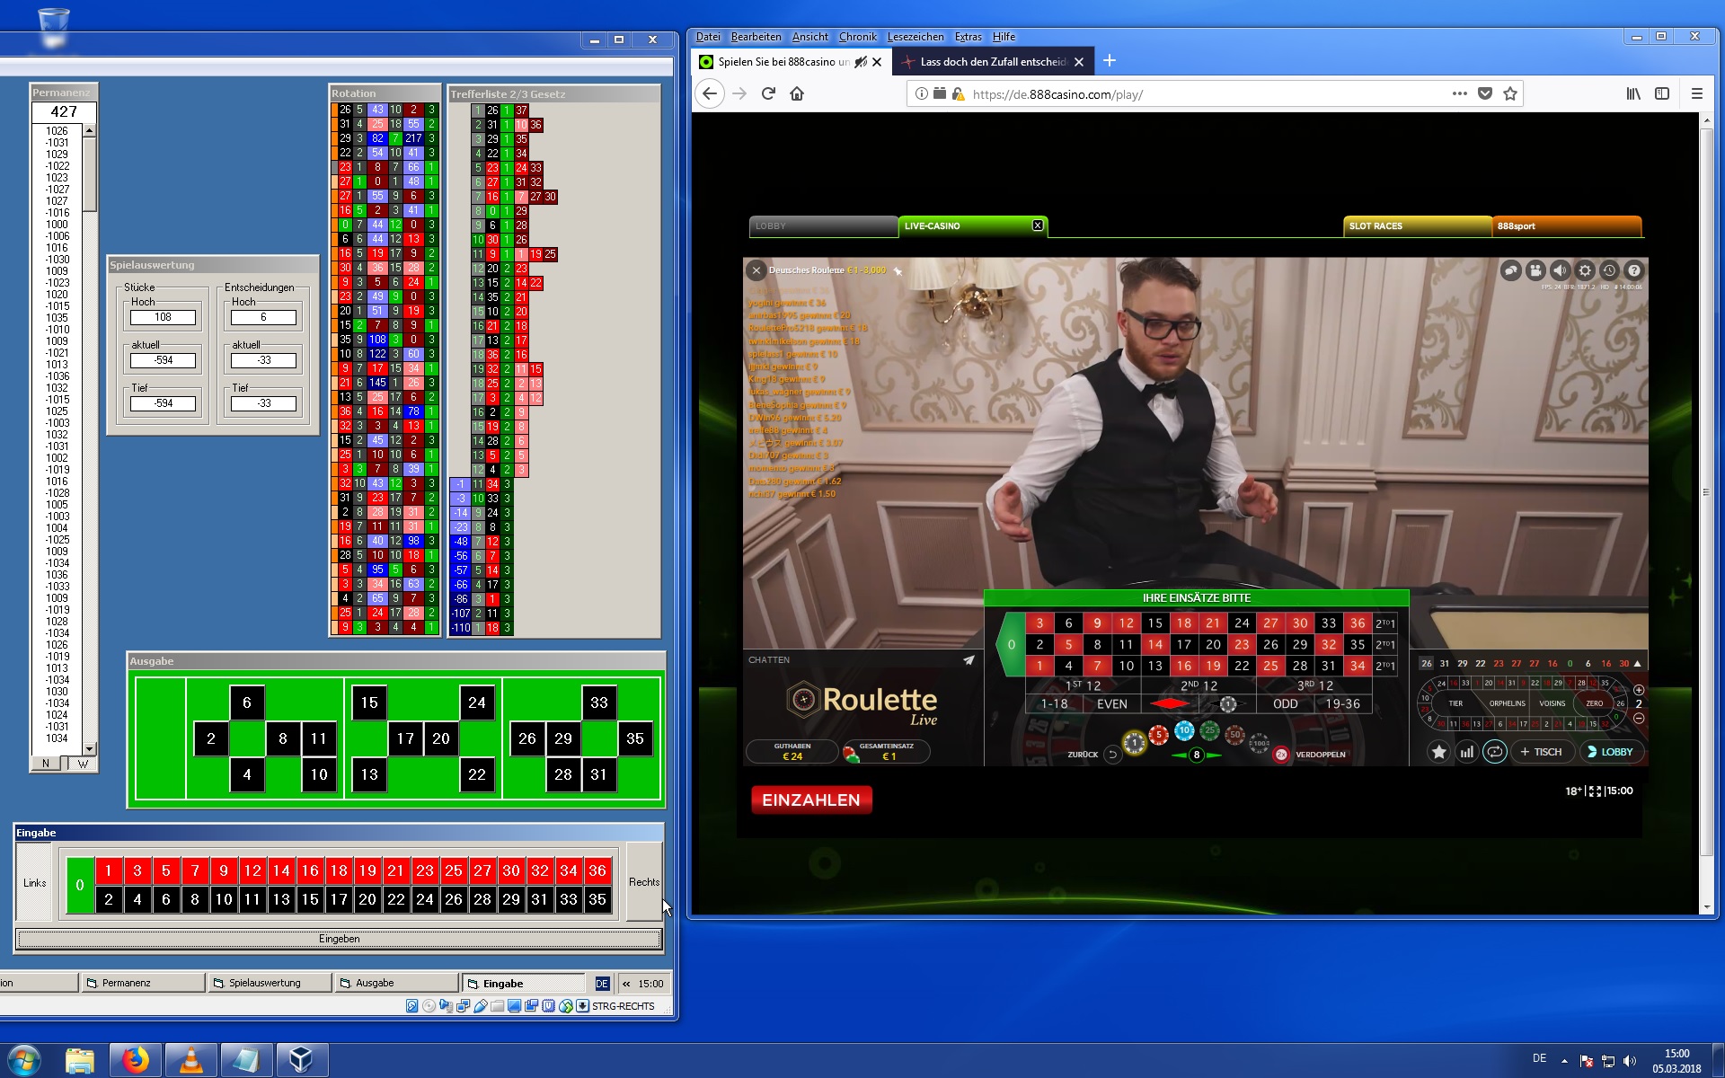Open the Lesezeichen menu

tap(915, 37)
